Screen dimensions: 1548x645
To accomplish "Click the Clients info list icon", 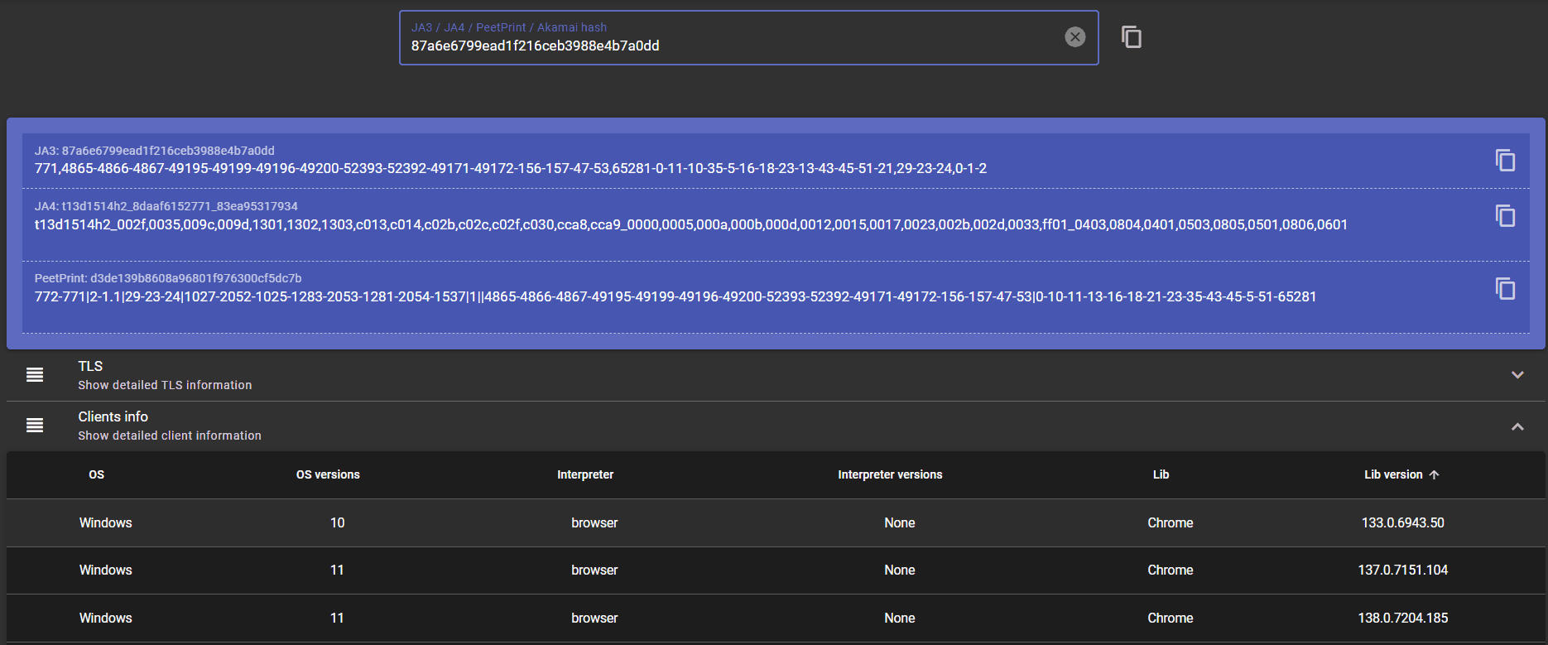I will pos(35,426).
